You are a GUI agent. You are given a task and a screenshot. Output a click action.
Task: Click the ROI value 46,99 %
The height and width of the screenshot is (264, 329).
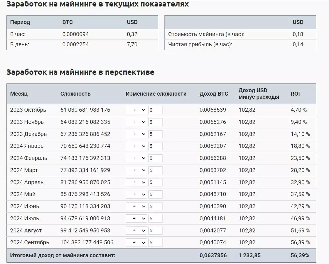300,218
